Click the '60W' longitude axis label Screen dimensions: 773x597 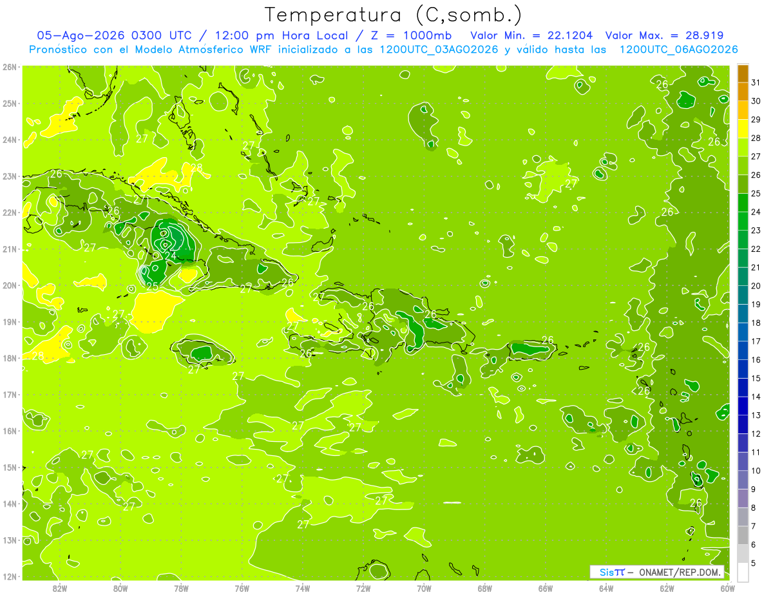[727, 587]
